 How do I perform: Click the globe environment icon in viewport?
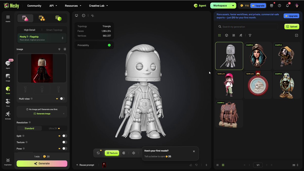84,15
